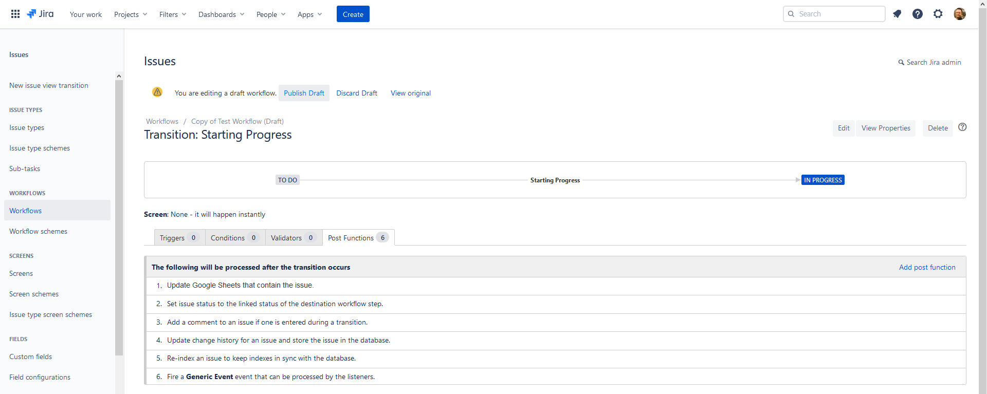The image size is (987, 394).
Task: Click into the top Search field
Action: 839,14
